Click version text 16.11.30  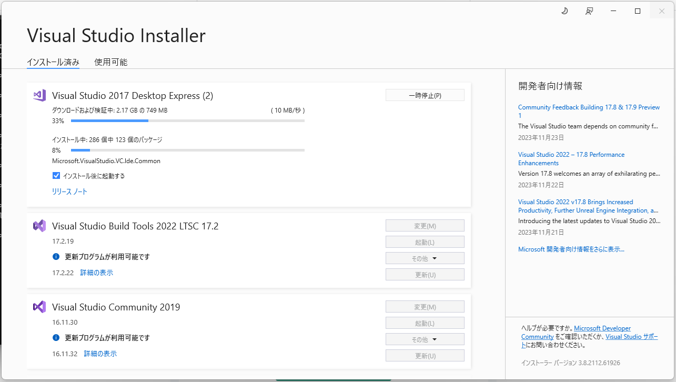pos(65,322)
